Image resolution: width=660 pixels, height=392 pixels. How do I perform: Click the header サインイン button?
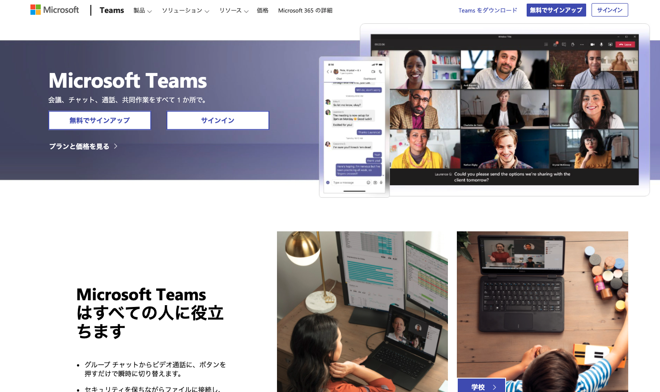[609, 10]
